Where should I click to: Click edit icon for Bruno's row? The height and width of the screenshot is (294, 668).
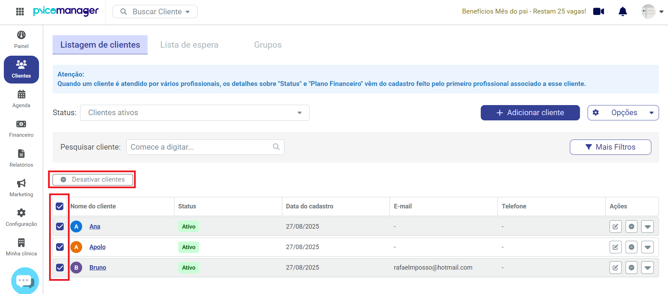(x=615, y=268)
